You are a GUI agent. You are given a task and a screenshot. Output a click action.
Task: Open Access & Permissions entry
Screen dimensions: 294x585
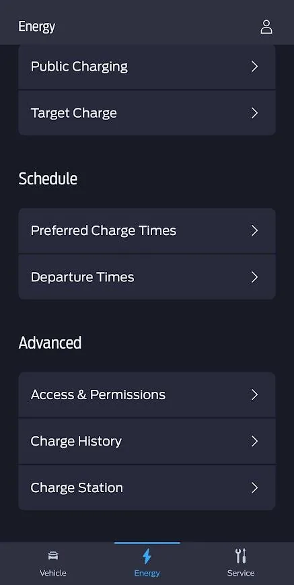click(x=147, y=394)
